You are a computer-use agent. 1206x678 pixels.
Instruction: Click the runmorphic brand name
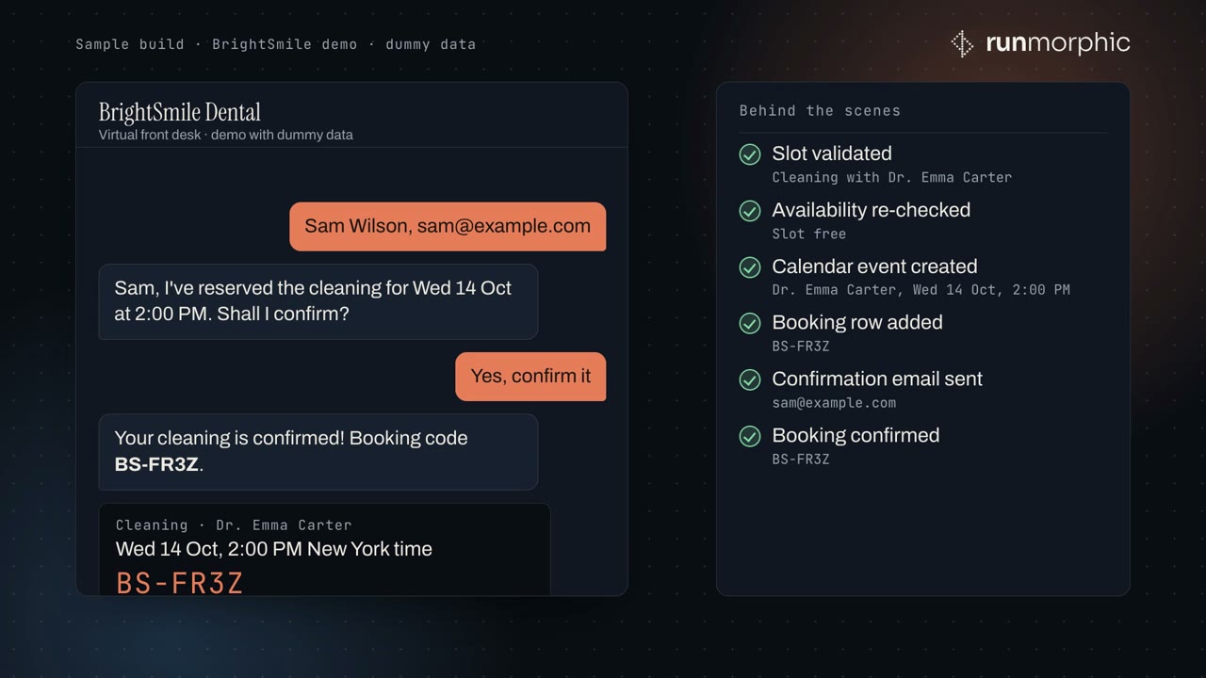[1057, 43]
